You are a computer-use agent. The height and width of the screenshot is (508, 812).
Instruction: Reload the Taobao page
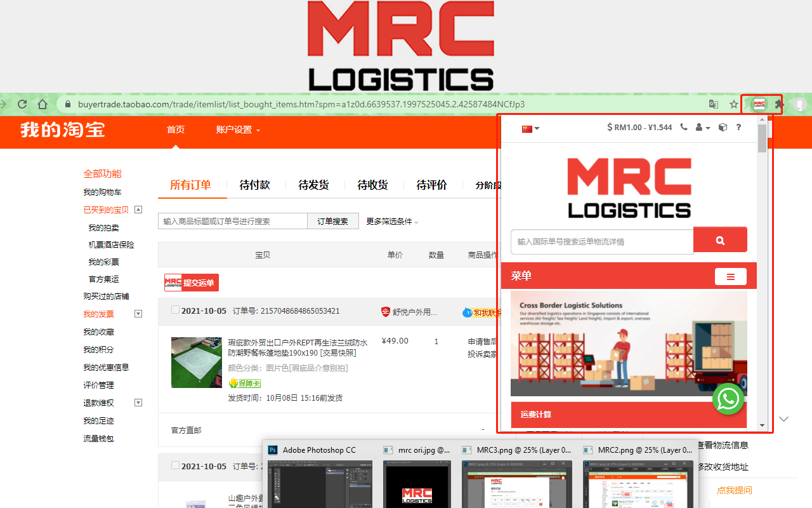click(22, 104)
